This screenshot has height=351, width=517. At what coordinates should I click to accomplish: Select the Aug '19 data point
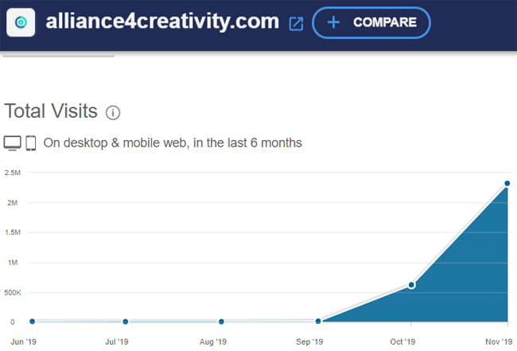pos(221,322)
